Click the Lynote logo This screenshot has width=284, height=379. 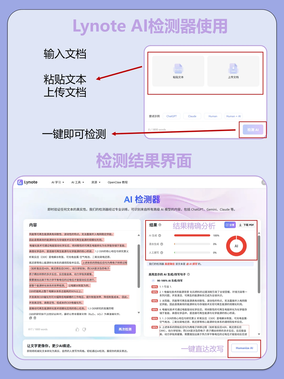tap(27, 182)
